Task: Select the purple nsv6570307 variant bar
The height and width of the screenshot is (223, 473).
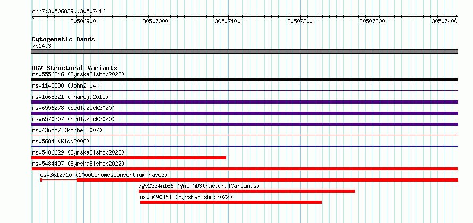Action: 244,124
